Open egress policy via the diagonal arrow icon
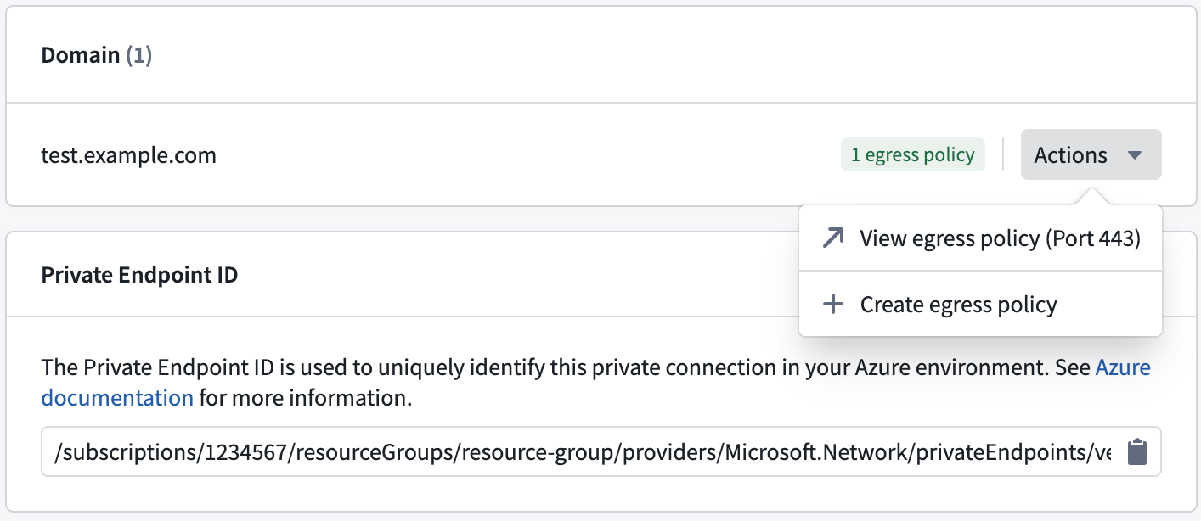 [x=832, y=238]
